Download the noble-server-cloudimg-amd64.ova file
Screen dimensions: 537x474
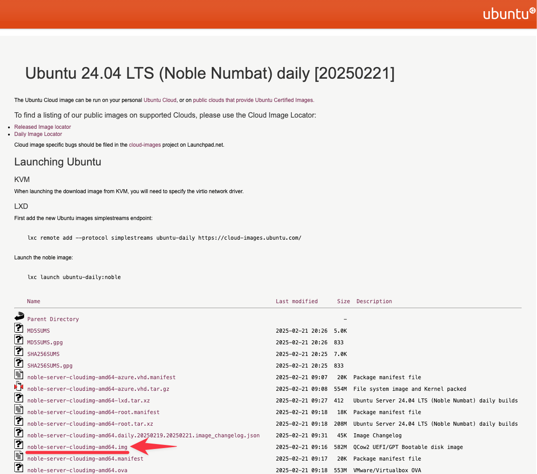[77, 470]
